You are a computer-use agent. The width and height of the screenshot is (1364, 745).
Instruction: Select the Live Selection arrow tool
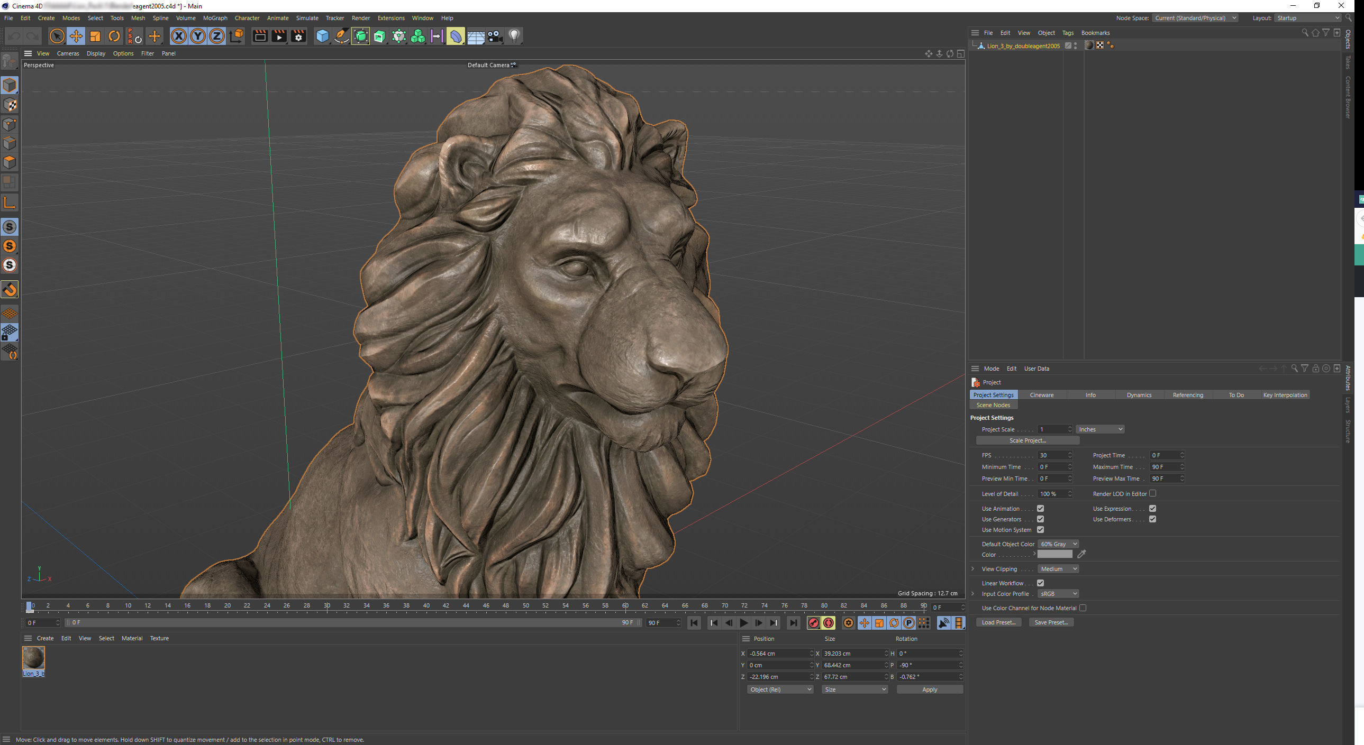[57, 36]
